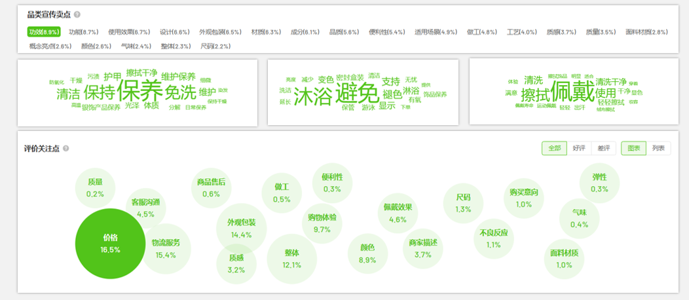This screenshot has width=689, height=300.
Task: Select the 购物体验 9.7% bubble
Action: [322, 223]
